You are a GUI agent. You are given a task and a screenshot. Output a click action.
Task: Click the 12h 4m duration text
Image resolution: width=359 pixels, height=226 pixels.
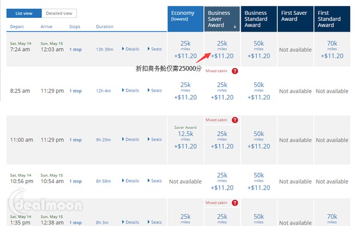pos(104,91)
